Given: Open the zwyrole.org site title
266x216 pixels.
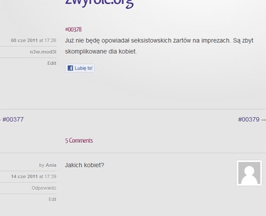Looking at the screenshot, I should tap(99, 3).
